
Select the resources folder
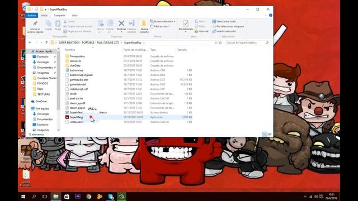pos(76,61)
